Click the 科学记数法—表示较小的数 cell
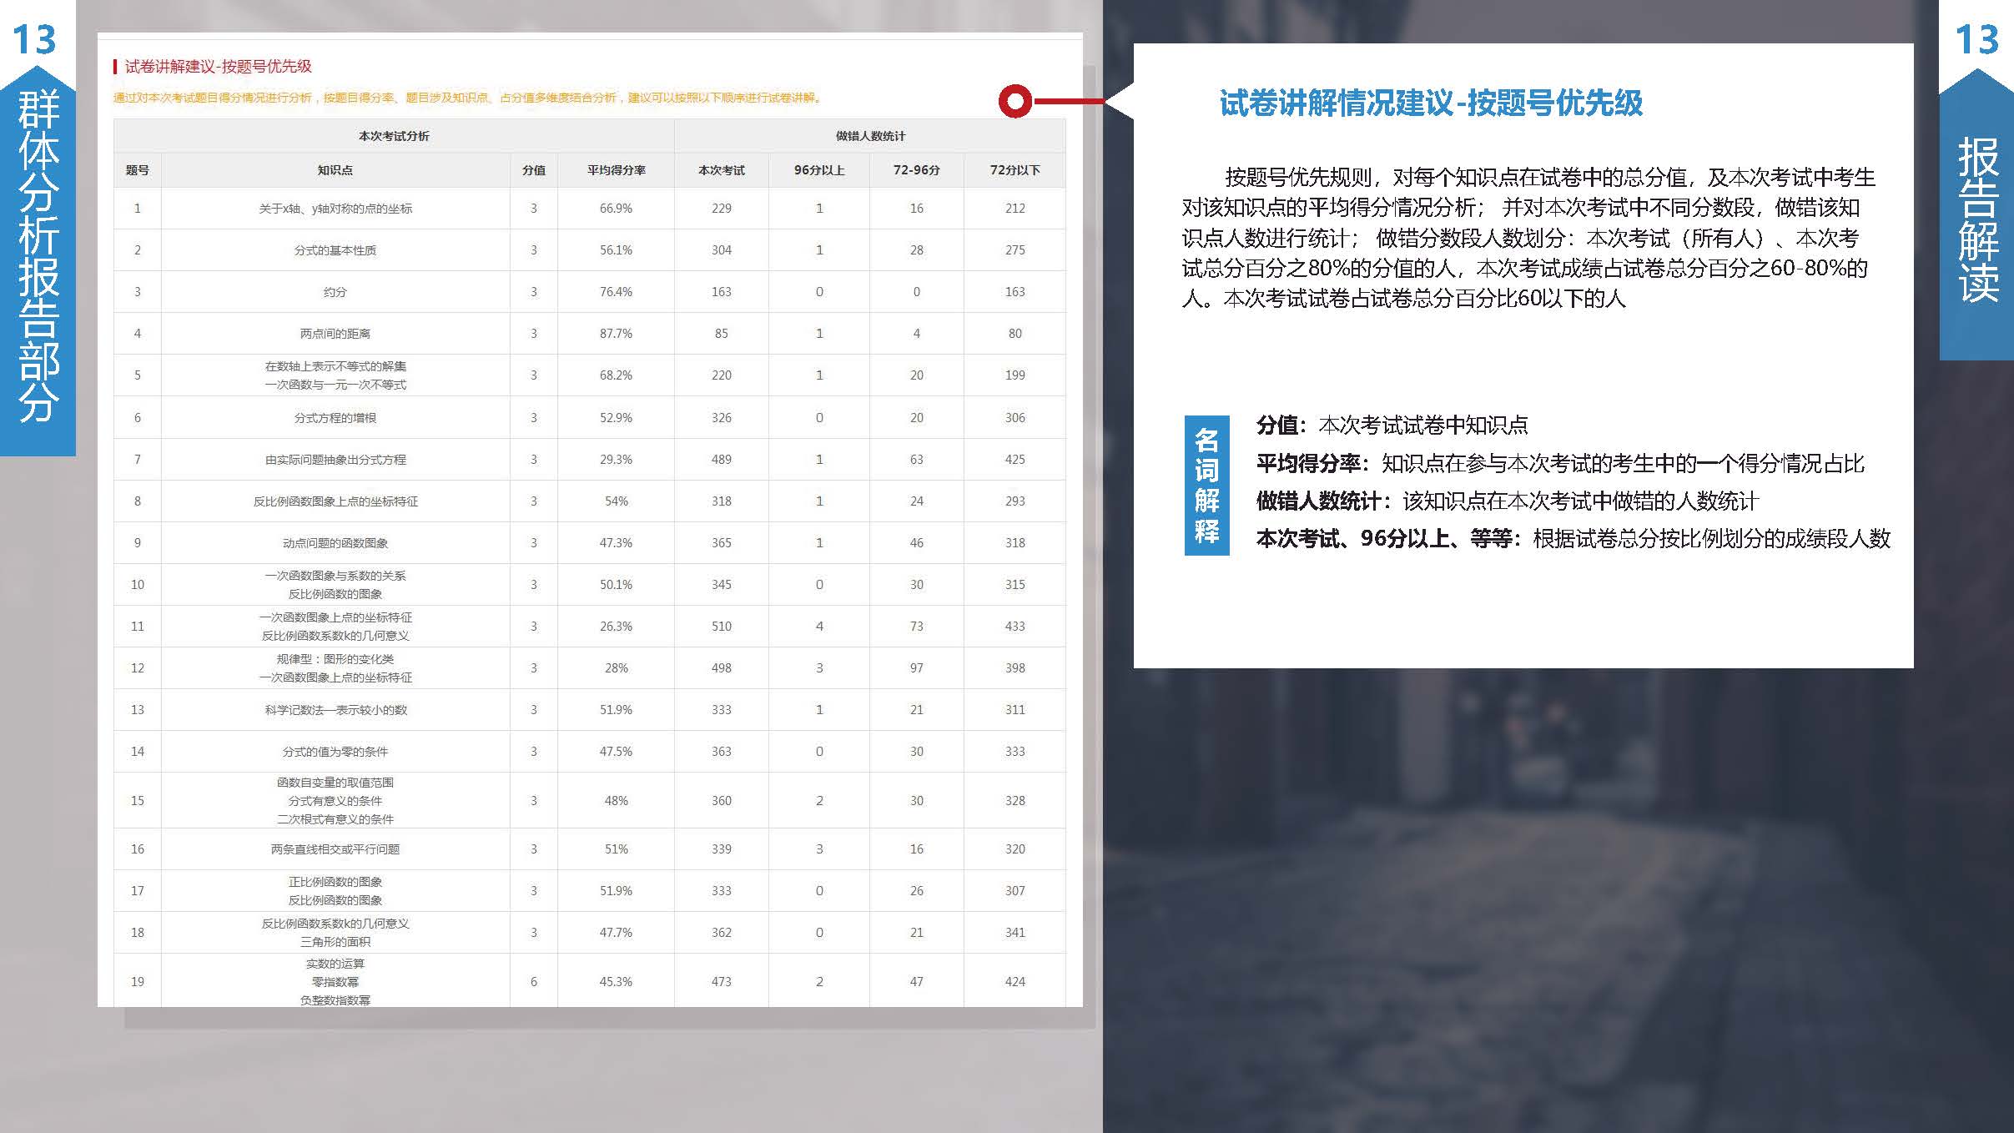Image resolution: width=2014 pixels, height=1133 pixels. pos(335,710)
